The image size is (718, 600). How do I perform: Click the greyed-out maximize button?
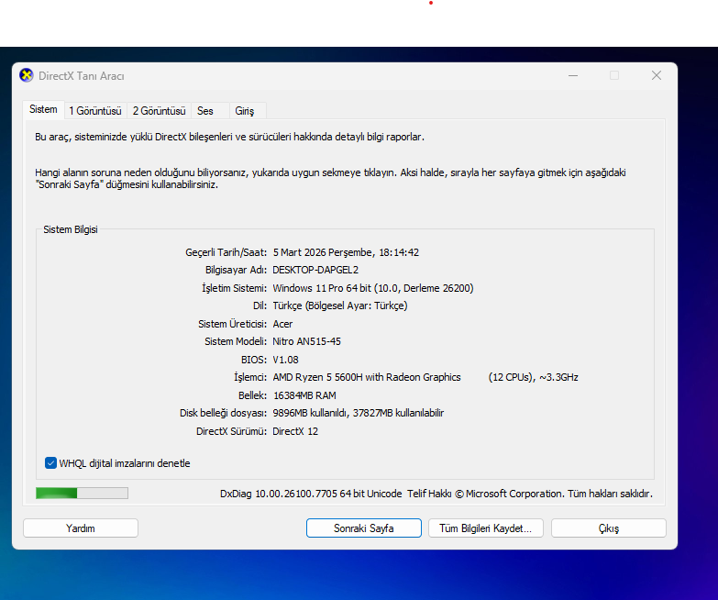point(614,76)
